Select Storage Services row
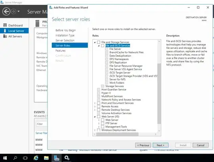The width and height of the screenshot is (214, 162). 115,86
